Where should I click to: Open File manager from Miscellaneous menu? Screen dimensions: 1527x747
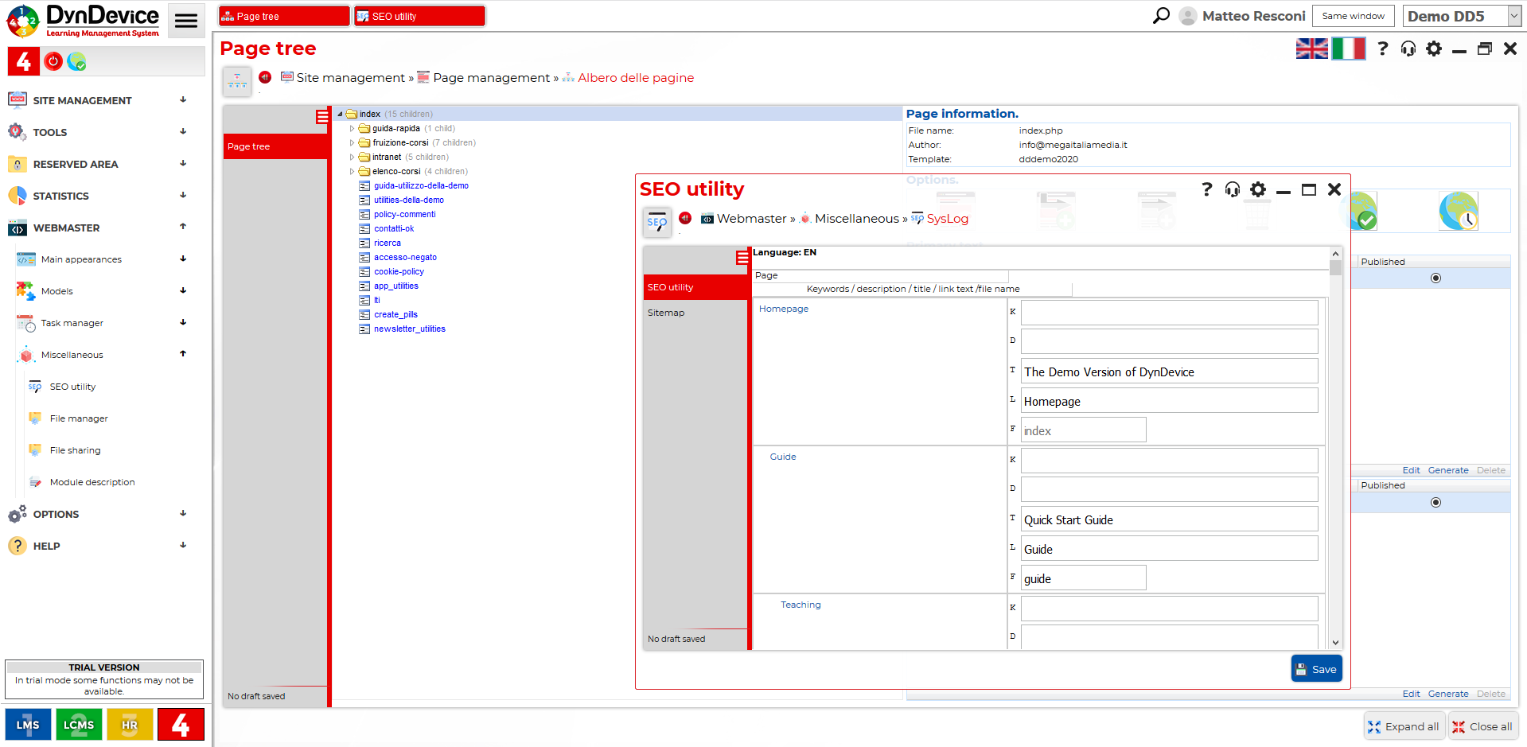[79, 418]
